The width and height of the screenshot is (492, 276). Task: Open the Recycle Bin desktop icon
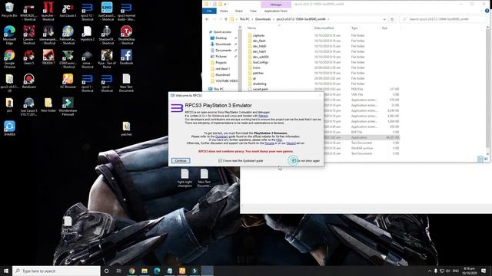coord(9,10)
